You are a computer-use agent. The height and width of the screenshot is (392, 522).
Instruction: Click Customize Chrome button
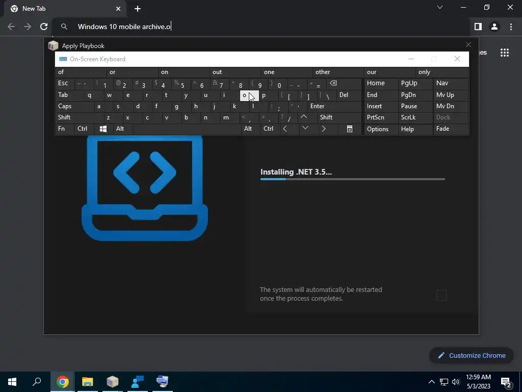pos(472,355)
